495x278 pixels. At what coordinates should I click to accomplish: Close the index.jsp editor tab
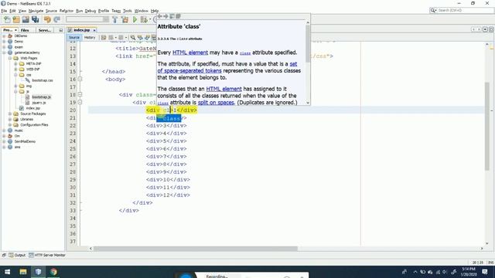pos(94,30)
